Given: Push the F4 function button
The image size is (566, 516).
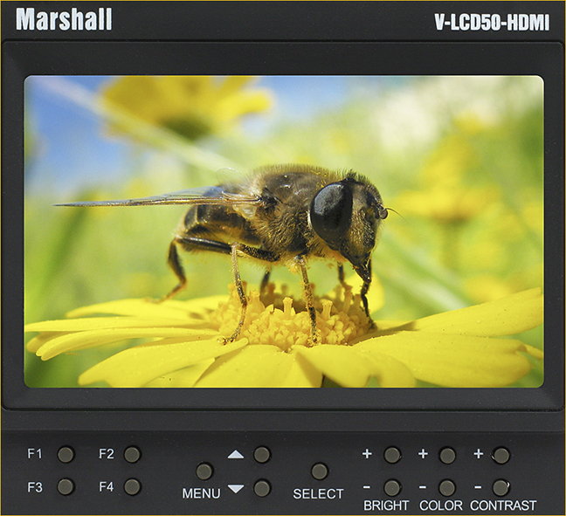Looking at the screenshot, I should pos(132,487).
